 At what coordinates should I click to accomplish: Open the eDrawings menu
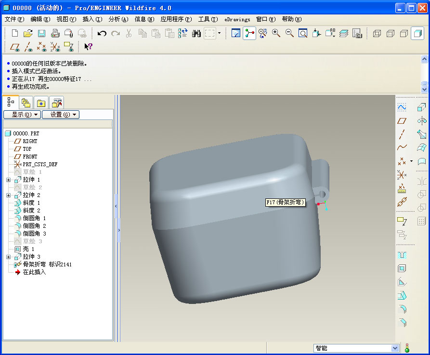coord(237,19)
